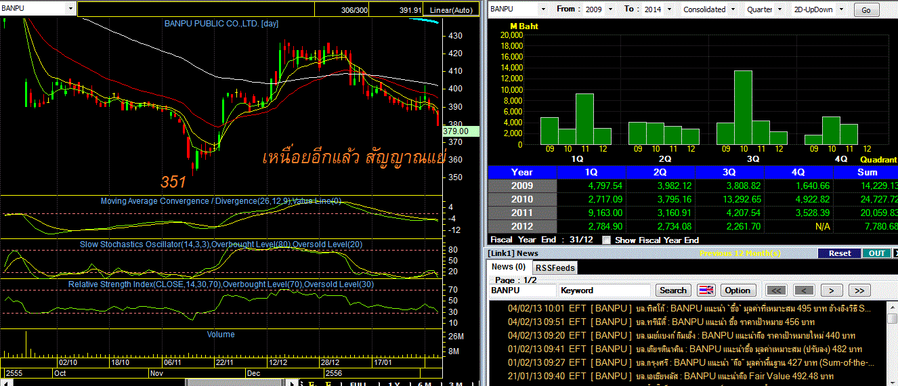Select the Year column header
This screenshot has height=386, width=898.
(x=522, y=172)
